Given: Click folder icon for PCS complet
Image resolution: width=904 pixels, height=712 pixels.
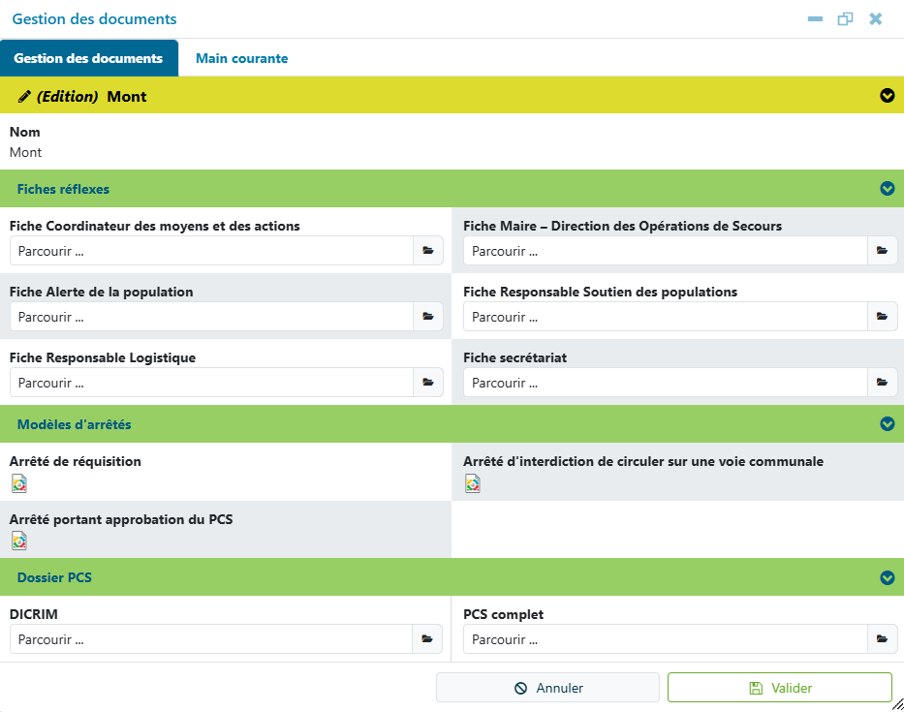Looking at the screenshot, I should point(882,638).
